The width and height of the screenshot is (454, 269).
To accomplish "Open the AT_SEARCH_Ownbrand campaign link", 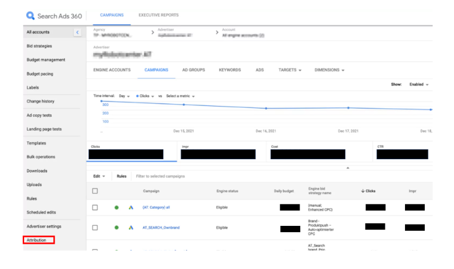I will 162,227.
